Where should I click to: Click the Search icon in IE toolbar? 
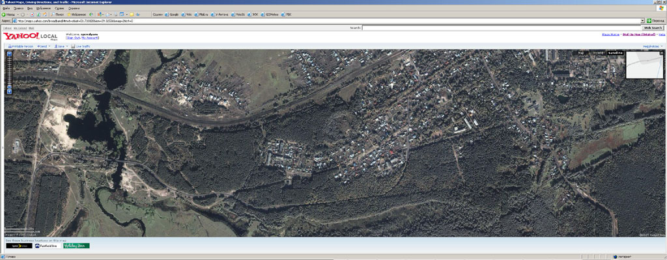53,14
